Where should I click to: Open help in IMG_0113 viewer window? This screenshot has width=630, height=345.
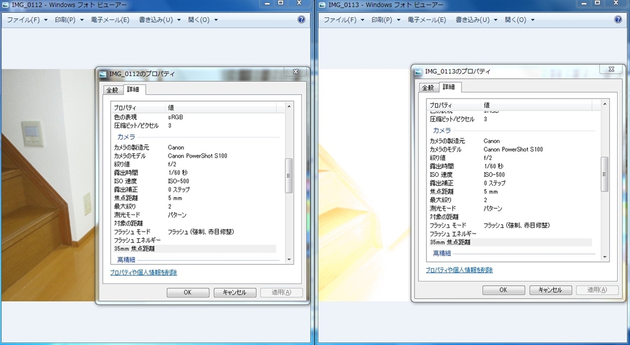tap(618, 19)
